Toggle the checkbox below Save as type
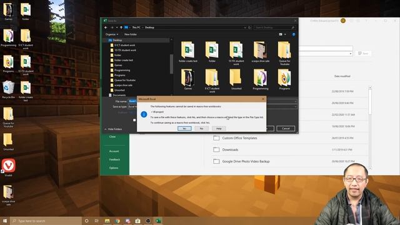Image resolution: width=400 pixels, height=225 pixels. [134, 120]
